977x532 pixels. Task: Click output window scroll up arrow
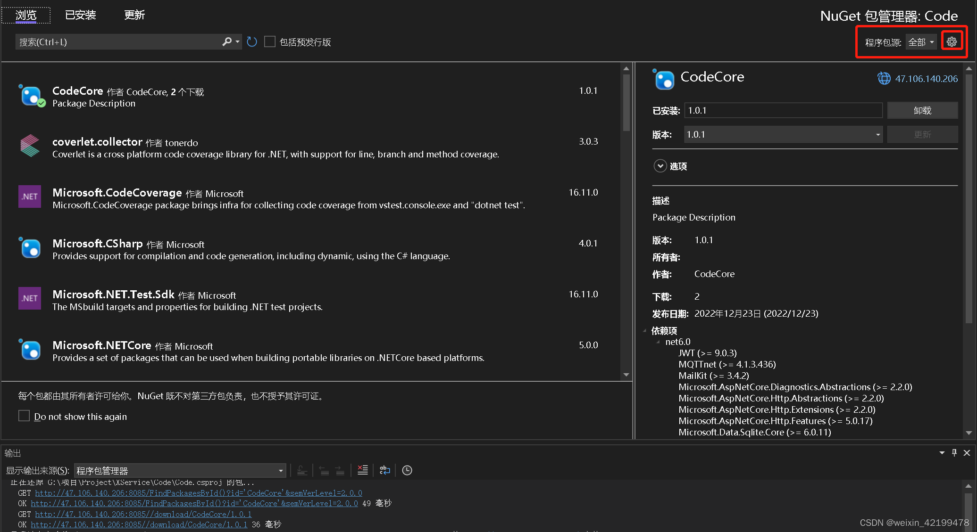(x=968, y=485)
